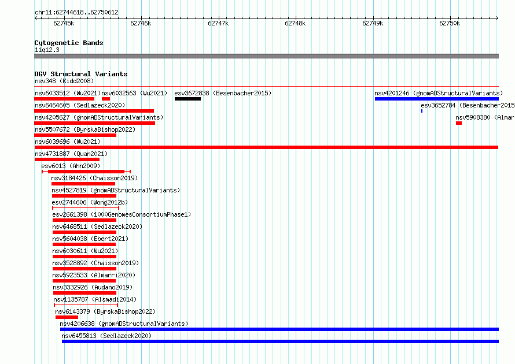The width and height of the screenshot is (515, 364).
Task: Click the thin red line under nsv348
Action: pyautogui.click(x=266, y=87)
